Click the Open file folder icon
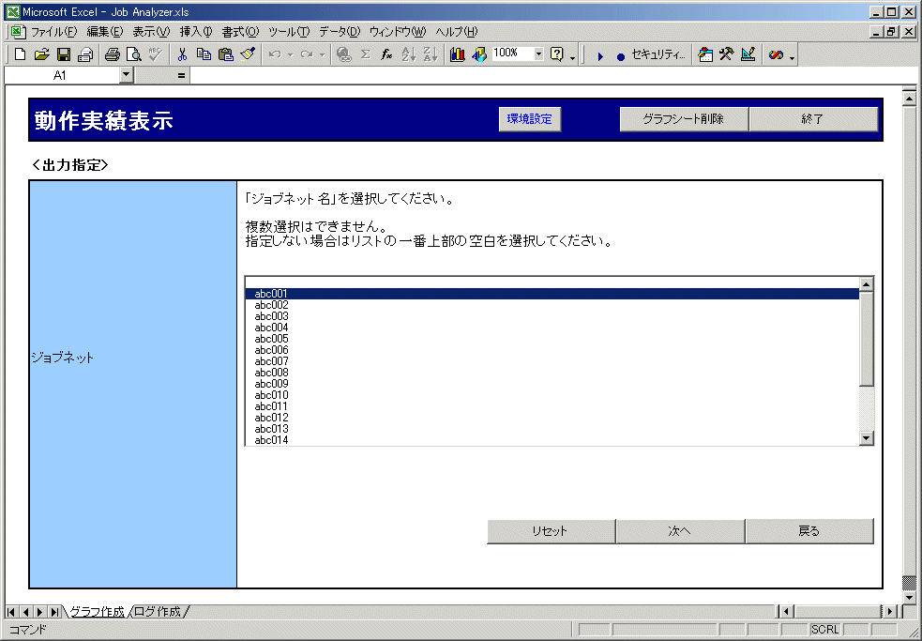 coord(42,54)
